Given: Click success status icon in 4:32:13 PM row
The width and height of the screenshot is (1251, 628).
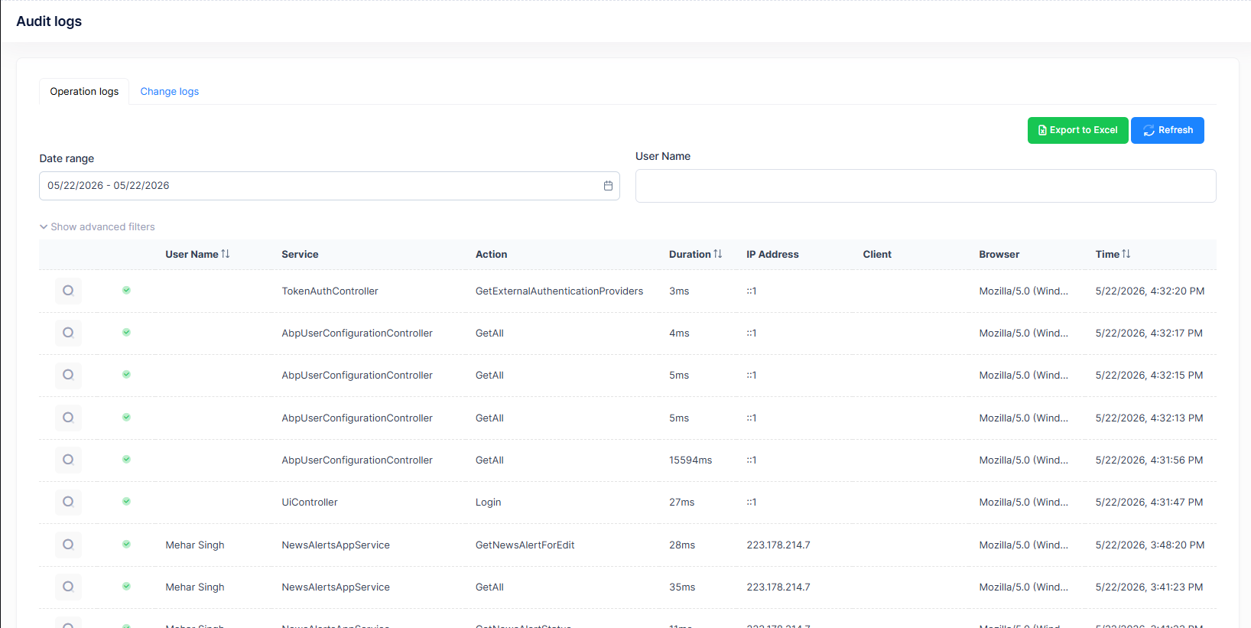Looking at the screenshot, I should pos(126,418).
